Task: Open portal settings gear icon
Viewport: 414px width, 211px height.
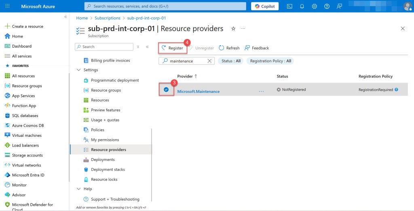Action: pyautogui.click(x=315, y=6)
